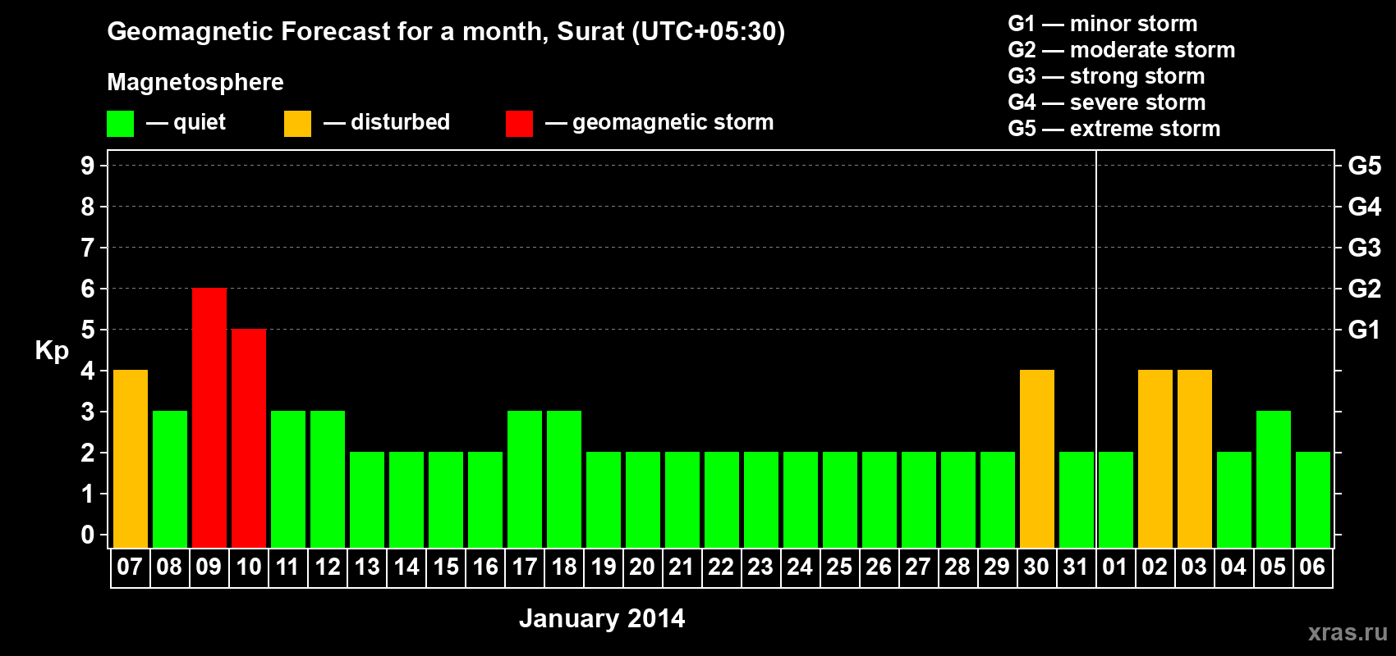
Task: Click the January 2014 month label
Action: coord(602,618)
